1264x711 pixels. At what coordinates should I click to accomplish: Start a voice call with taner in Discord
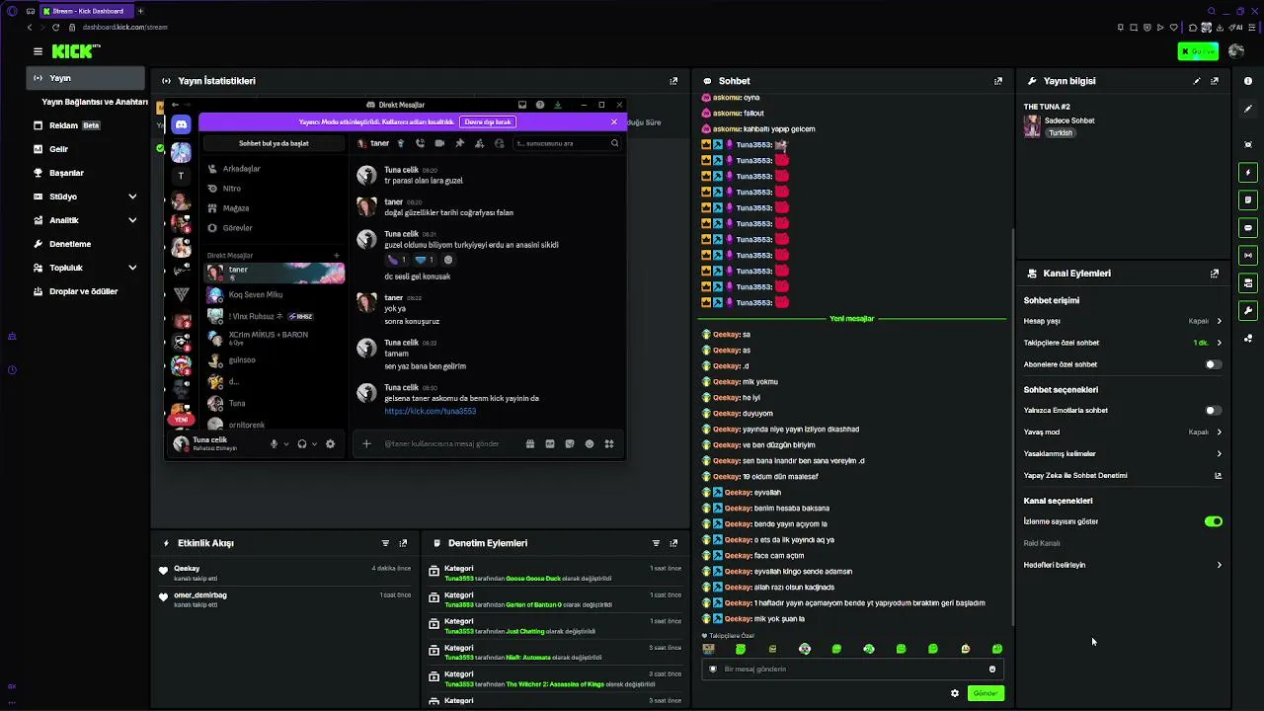coord(420,143)
